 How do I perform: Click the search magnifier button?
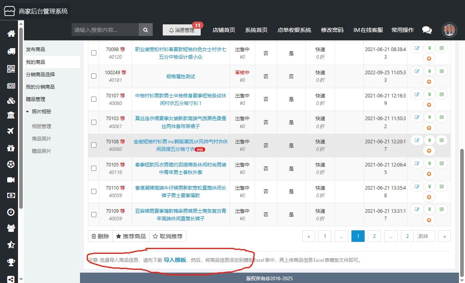pos(146,30)
